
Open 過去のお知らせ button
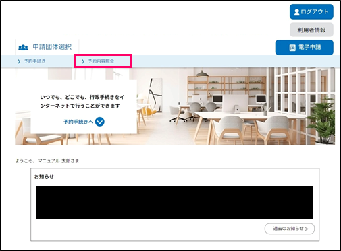click(x=290, y=229)
